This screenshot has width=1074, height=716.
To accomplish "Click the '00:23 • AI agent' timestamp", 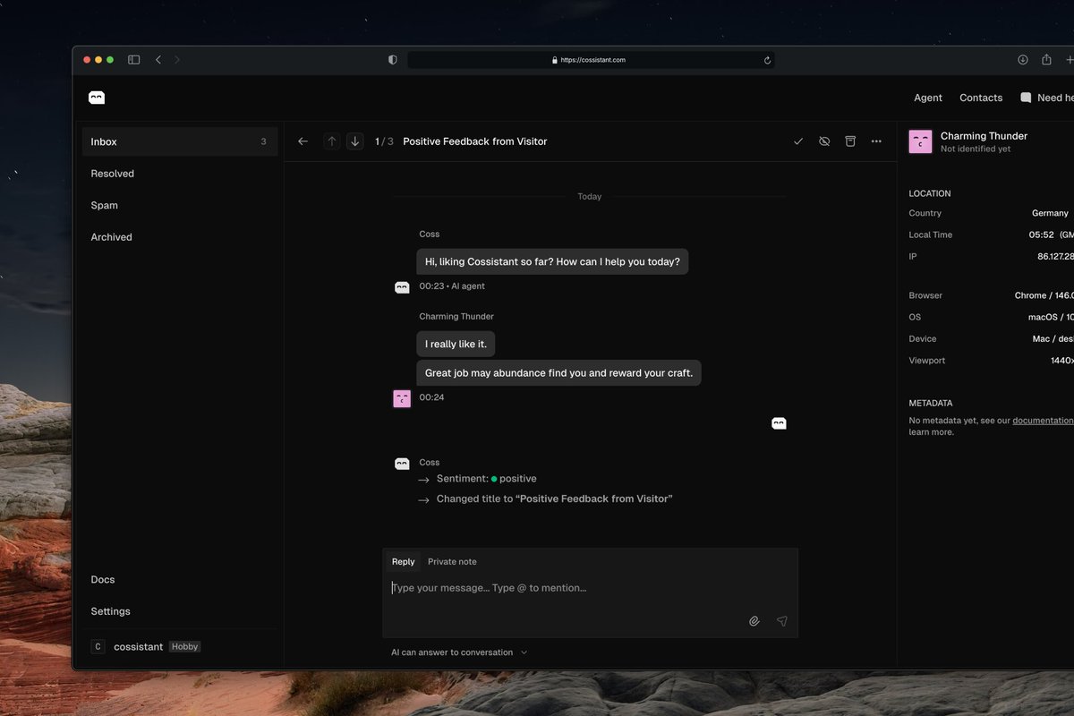I will pyautogui.click(x=452, y=286).
